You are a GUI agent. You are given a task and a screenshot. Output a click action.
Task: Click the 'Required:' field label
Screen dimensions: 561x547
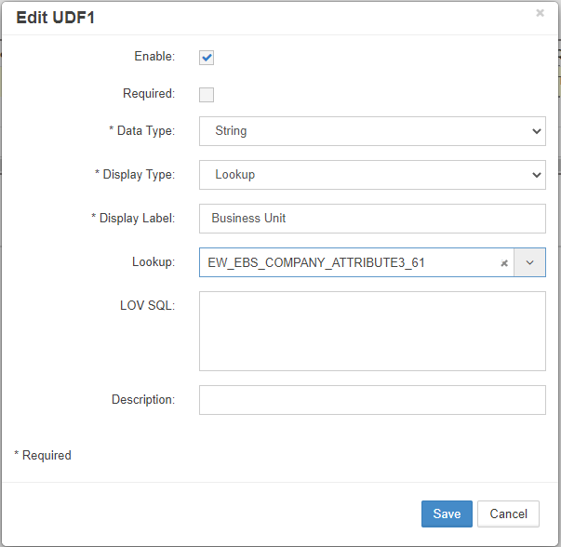tap(149, 94)
